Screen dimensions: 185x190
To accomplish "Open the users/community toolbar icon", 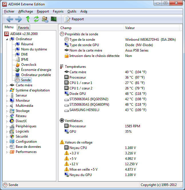I will [45, 19].
